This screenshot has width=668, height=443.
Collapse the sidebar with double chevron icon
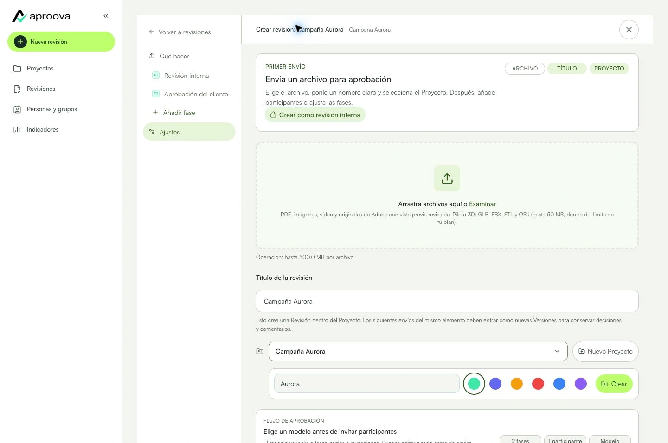[106, 16]
